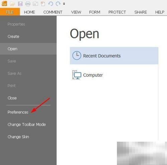Click the new blank document icon

click(43, 4)
